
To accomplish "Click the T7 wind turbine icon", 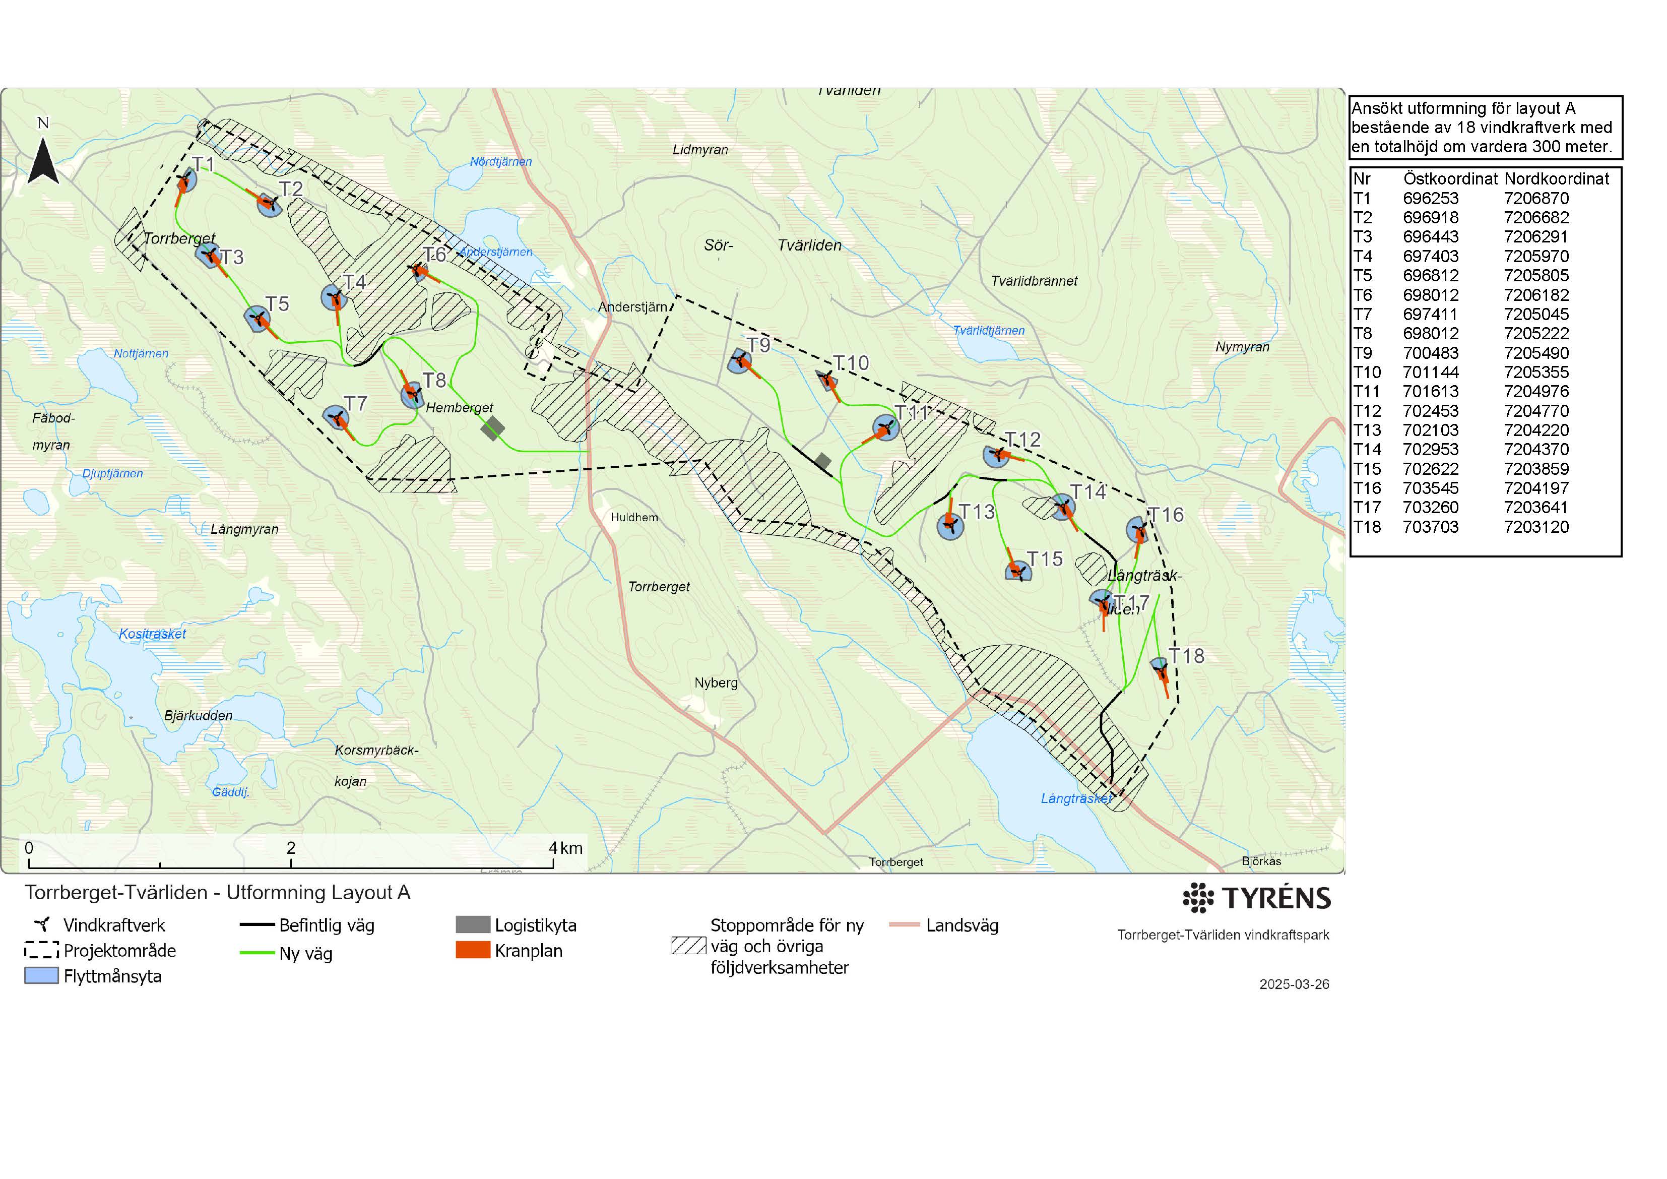I will (x=336, y=418).
